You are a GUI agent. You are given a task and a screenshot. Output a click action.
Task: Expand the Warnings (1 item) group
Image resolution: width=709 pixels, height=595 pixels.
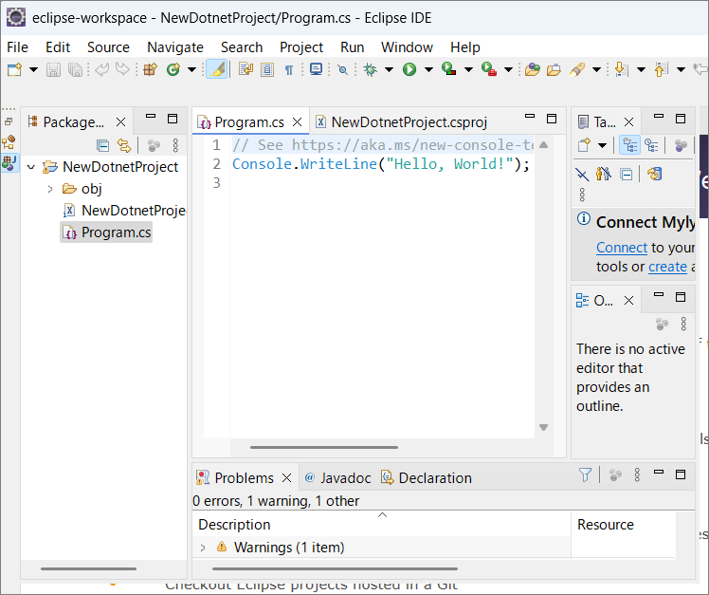[203, 548]
